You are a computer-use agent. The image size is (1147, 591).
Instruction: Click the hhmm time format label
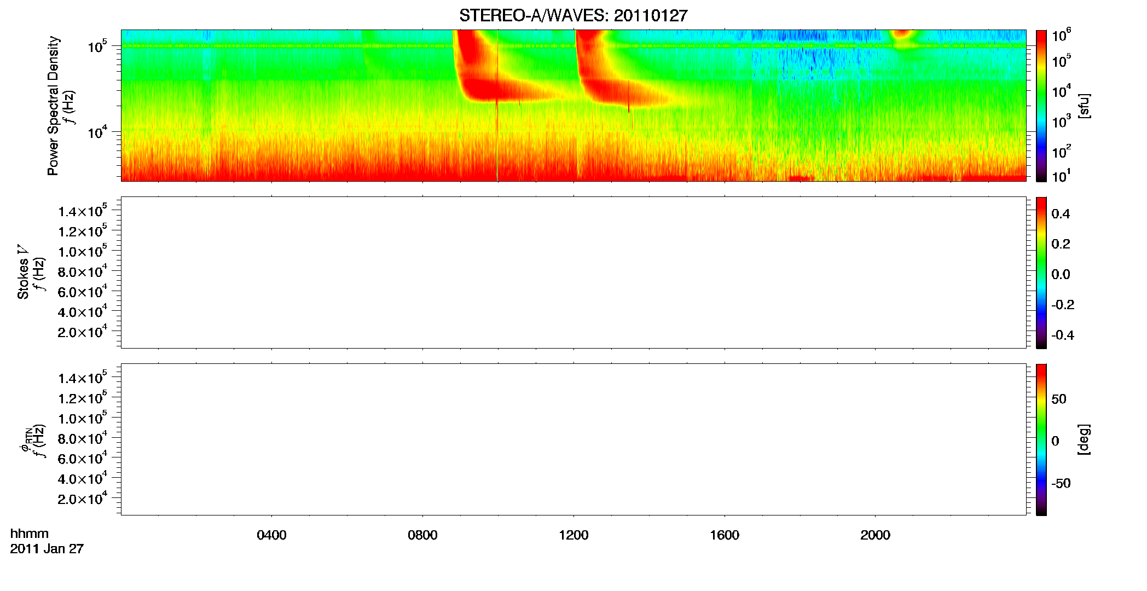point(30,534)
